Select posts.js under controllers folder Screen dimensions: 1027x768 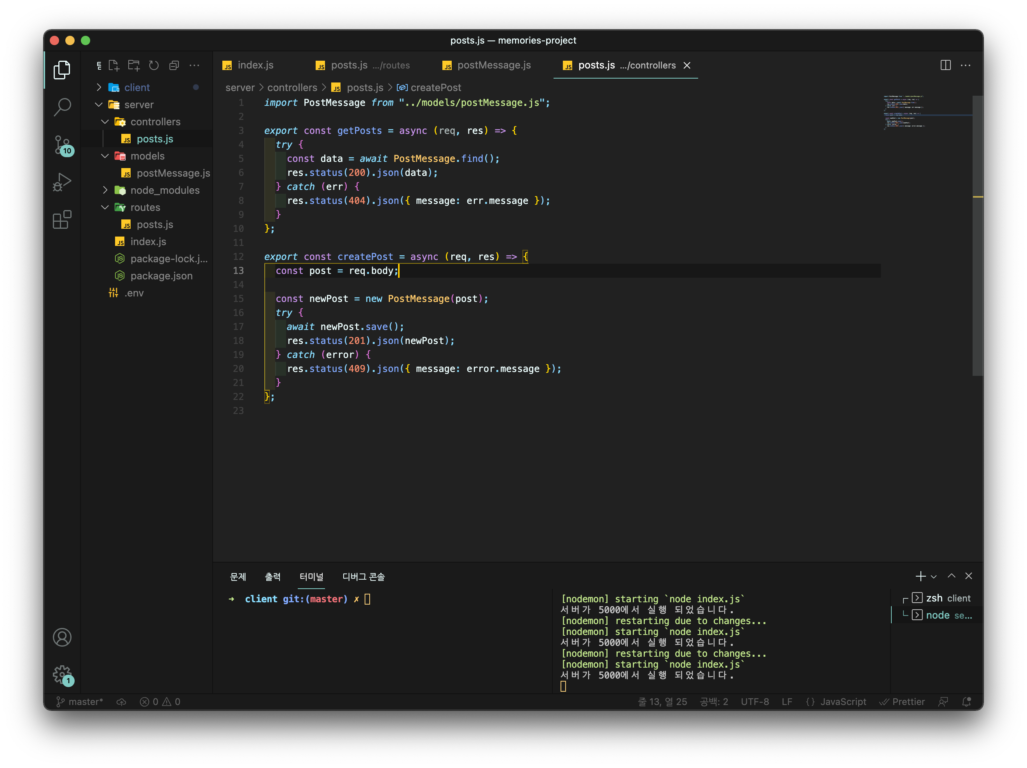pyautogui.click(x=147, y=139)
